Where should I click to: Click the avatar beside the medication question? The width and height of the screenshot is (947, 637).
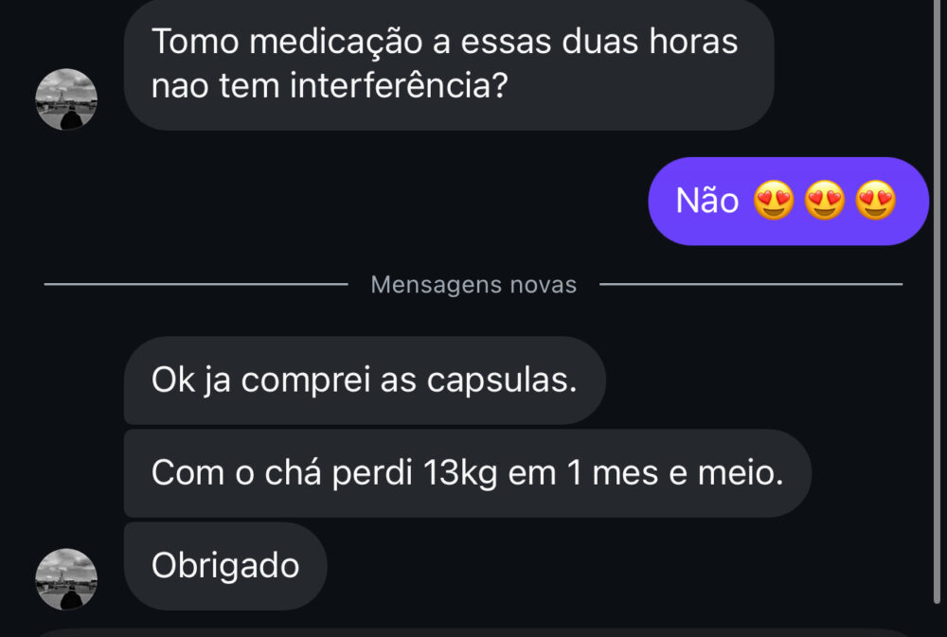tap(66, 99)
